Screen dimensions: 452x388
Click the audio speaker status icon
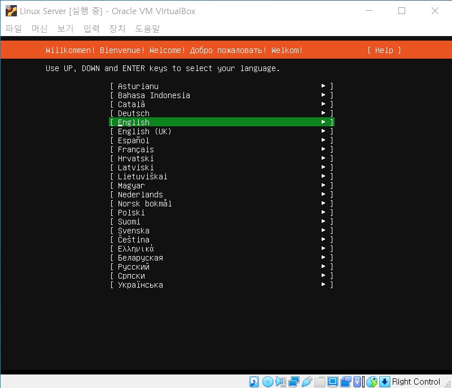280,382
